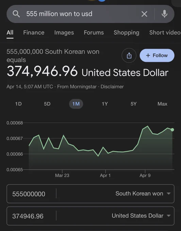This screenshot has width=181, height=231.
Task: Click the 0.00066 y-axis label
Action: point(15,154)
